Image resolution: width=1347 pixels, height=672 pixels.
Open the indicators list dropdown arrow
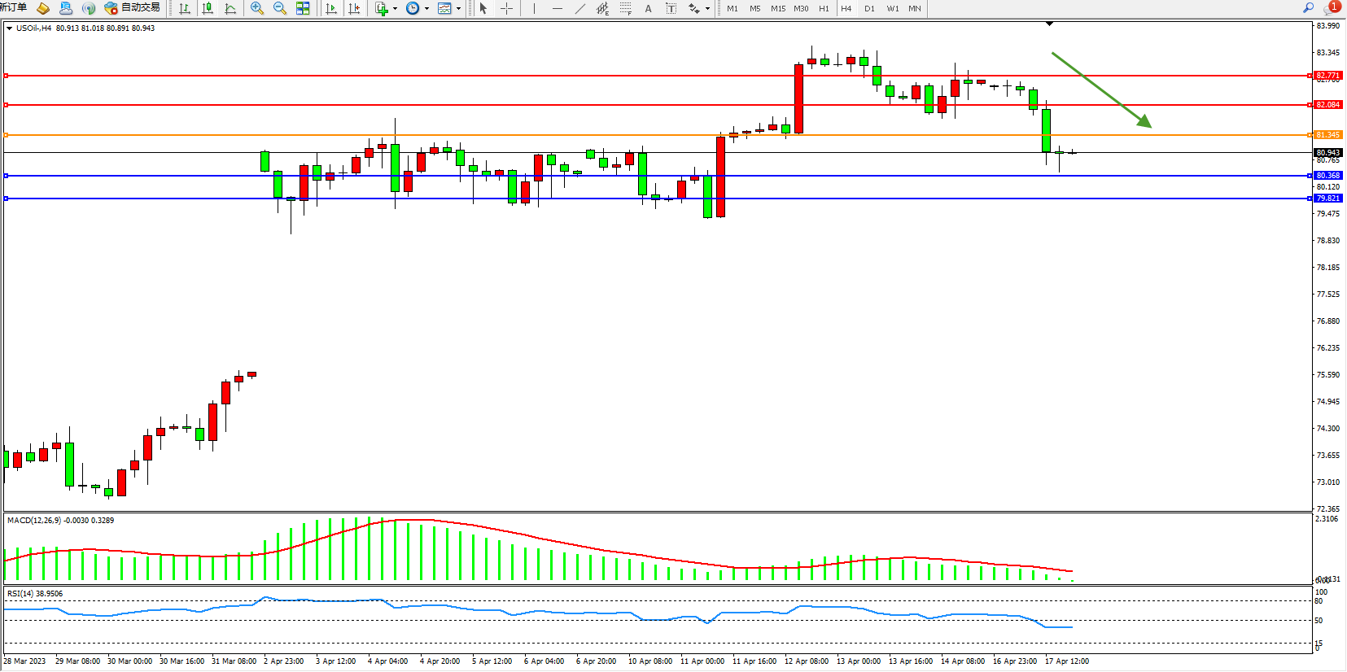click(x=396, y=8)
